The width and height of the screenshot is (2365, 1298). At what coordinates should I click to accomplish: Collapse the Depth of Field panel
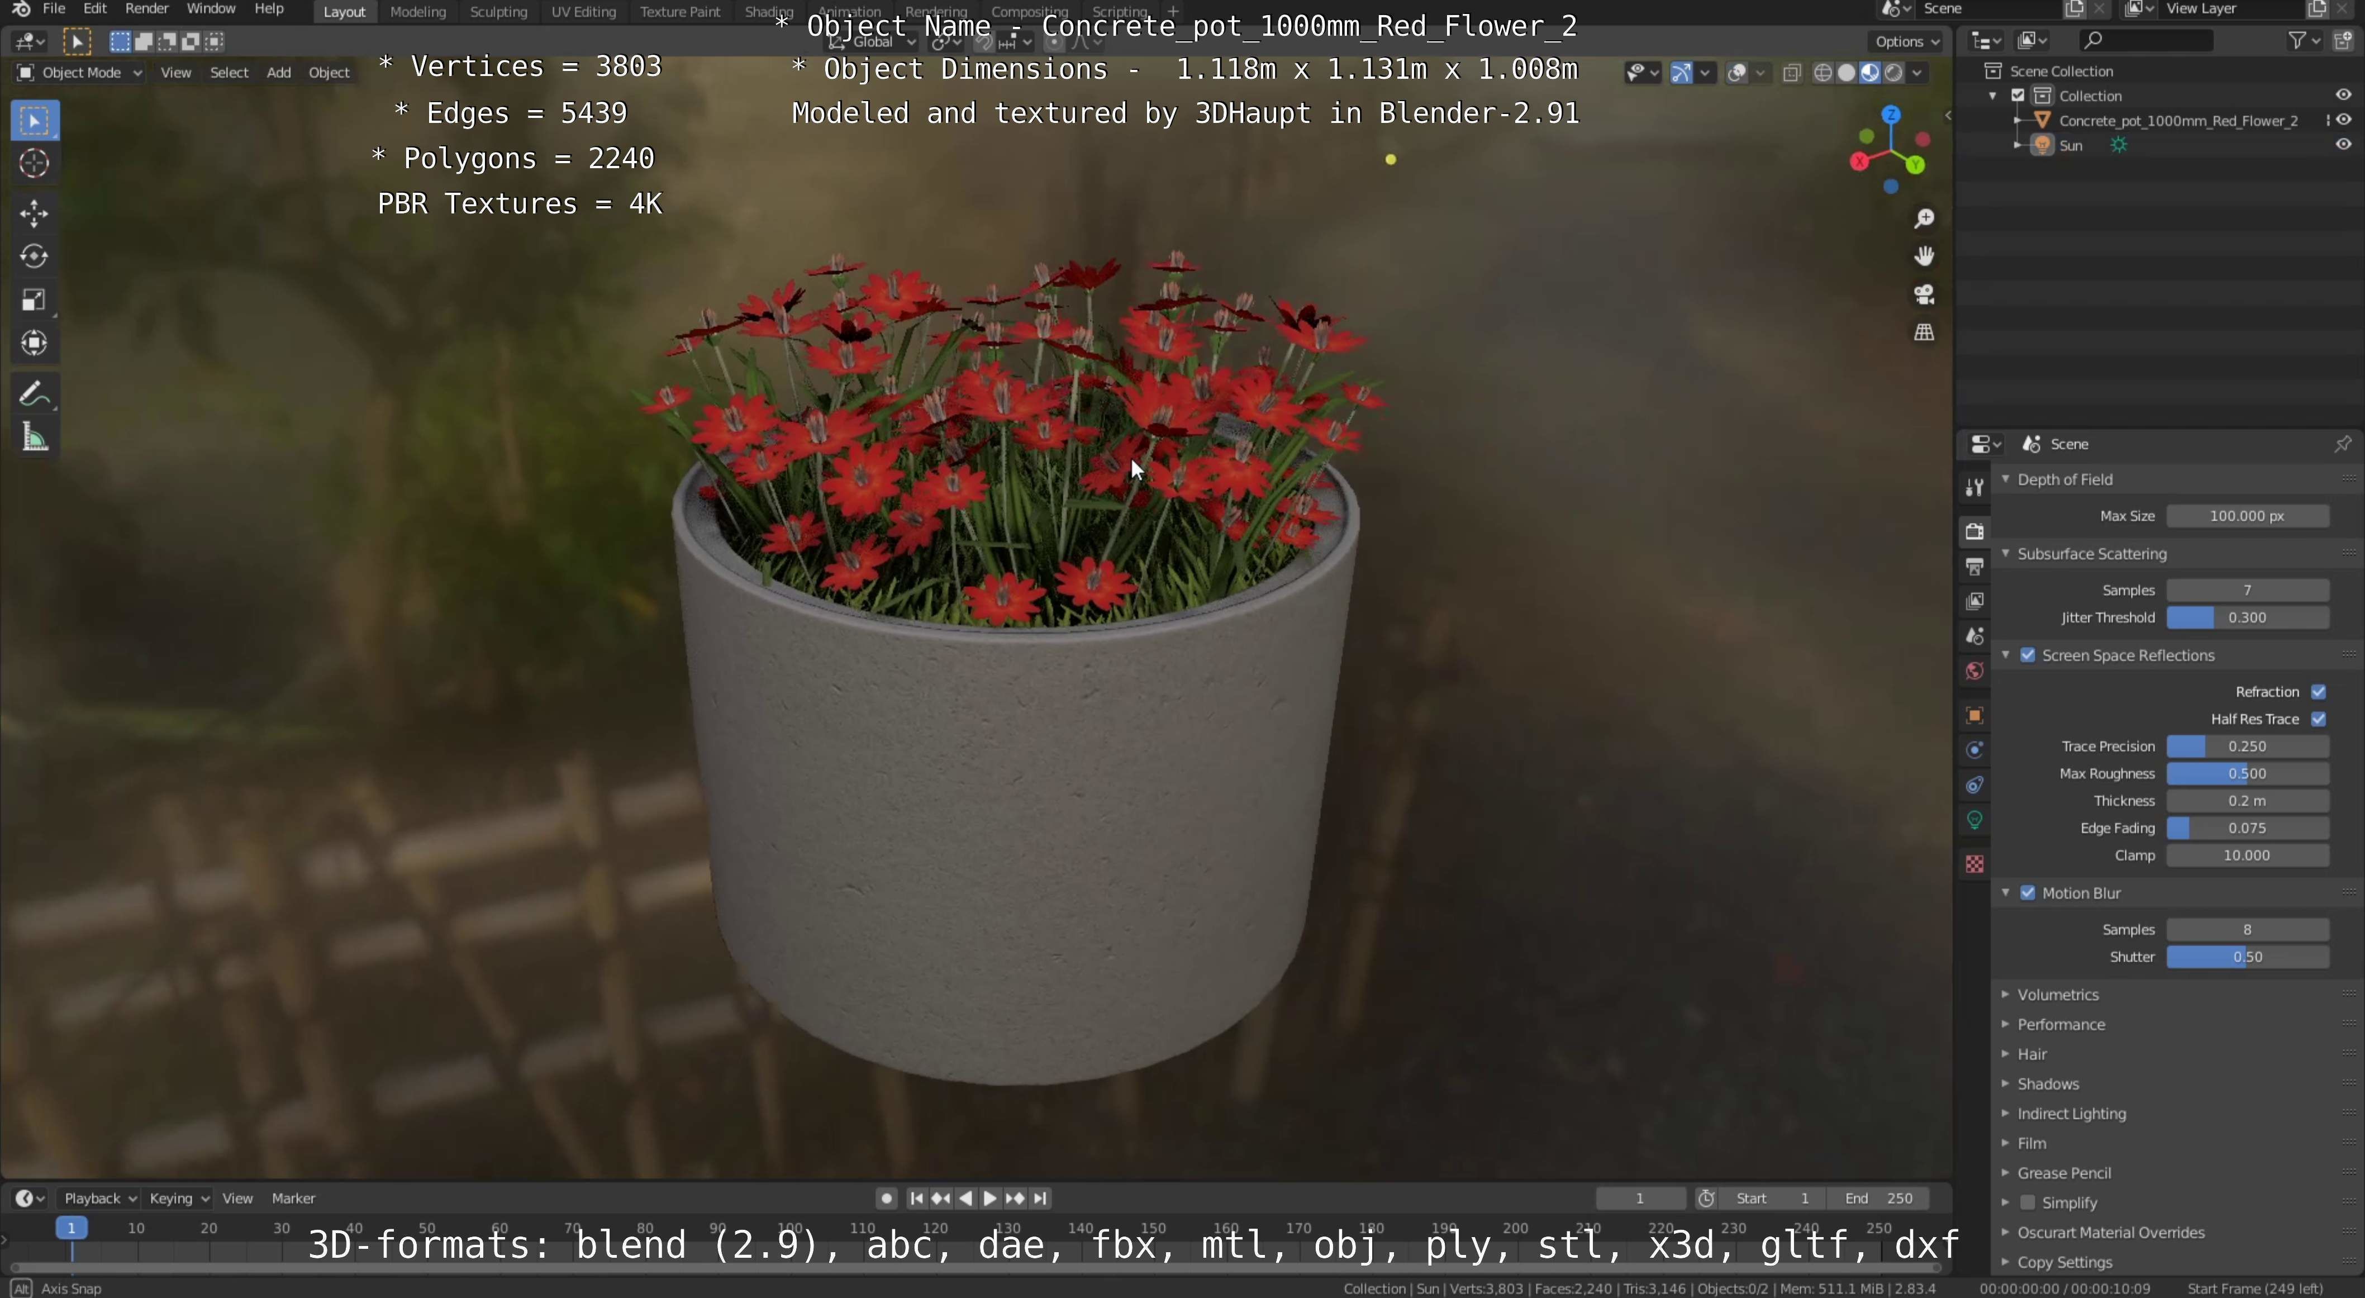point(2065,479)
